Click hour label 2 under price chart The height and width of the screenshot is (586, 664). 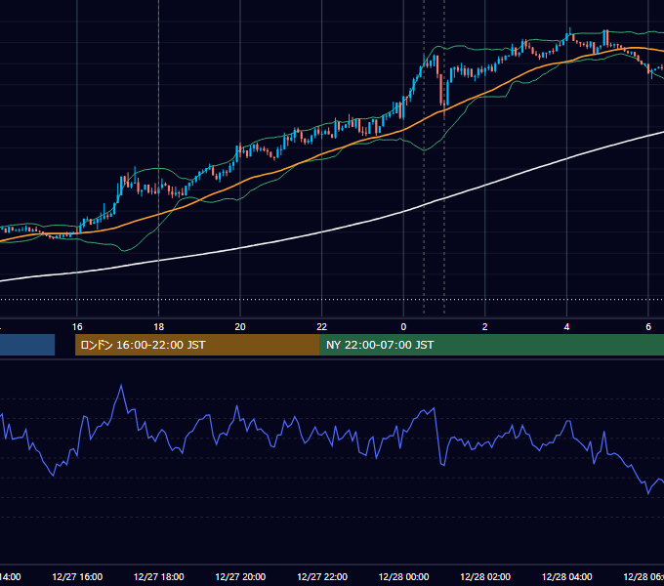(x=485, y=327)
